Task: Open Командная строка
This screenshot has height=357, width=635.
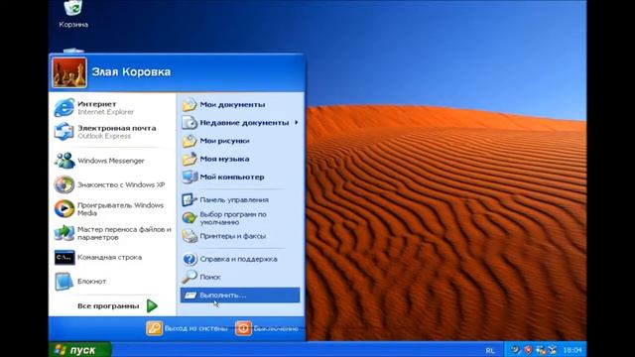Action: (112, 258)
